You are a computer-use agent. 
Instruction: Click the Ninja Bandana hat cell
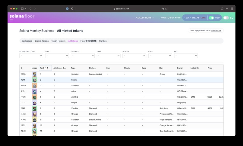coord(166,120)
